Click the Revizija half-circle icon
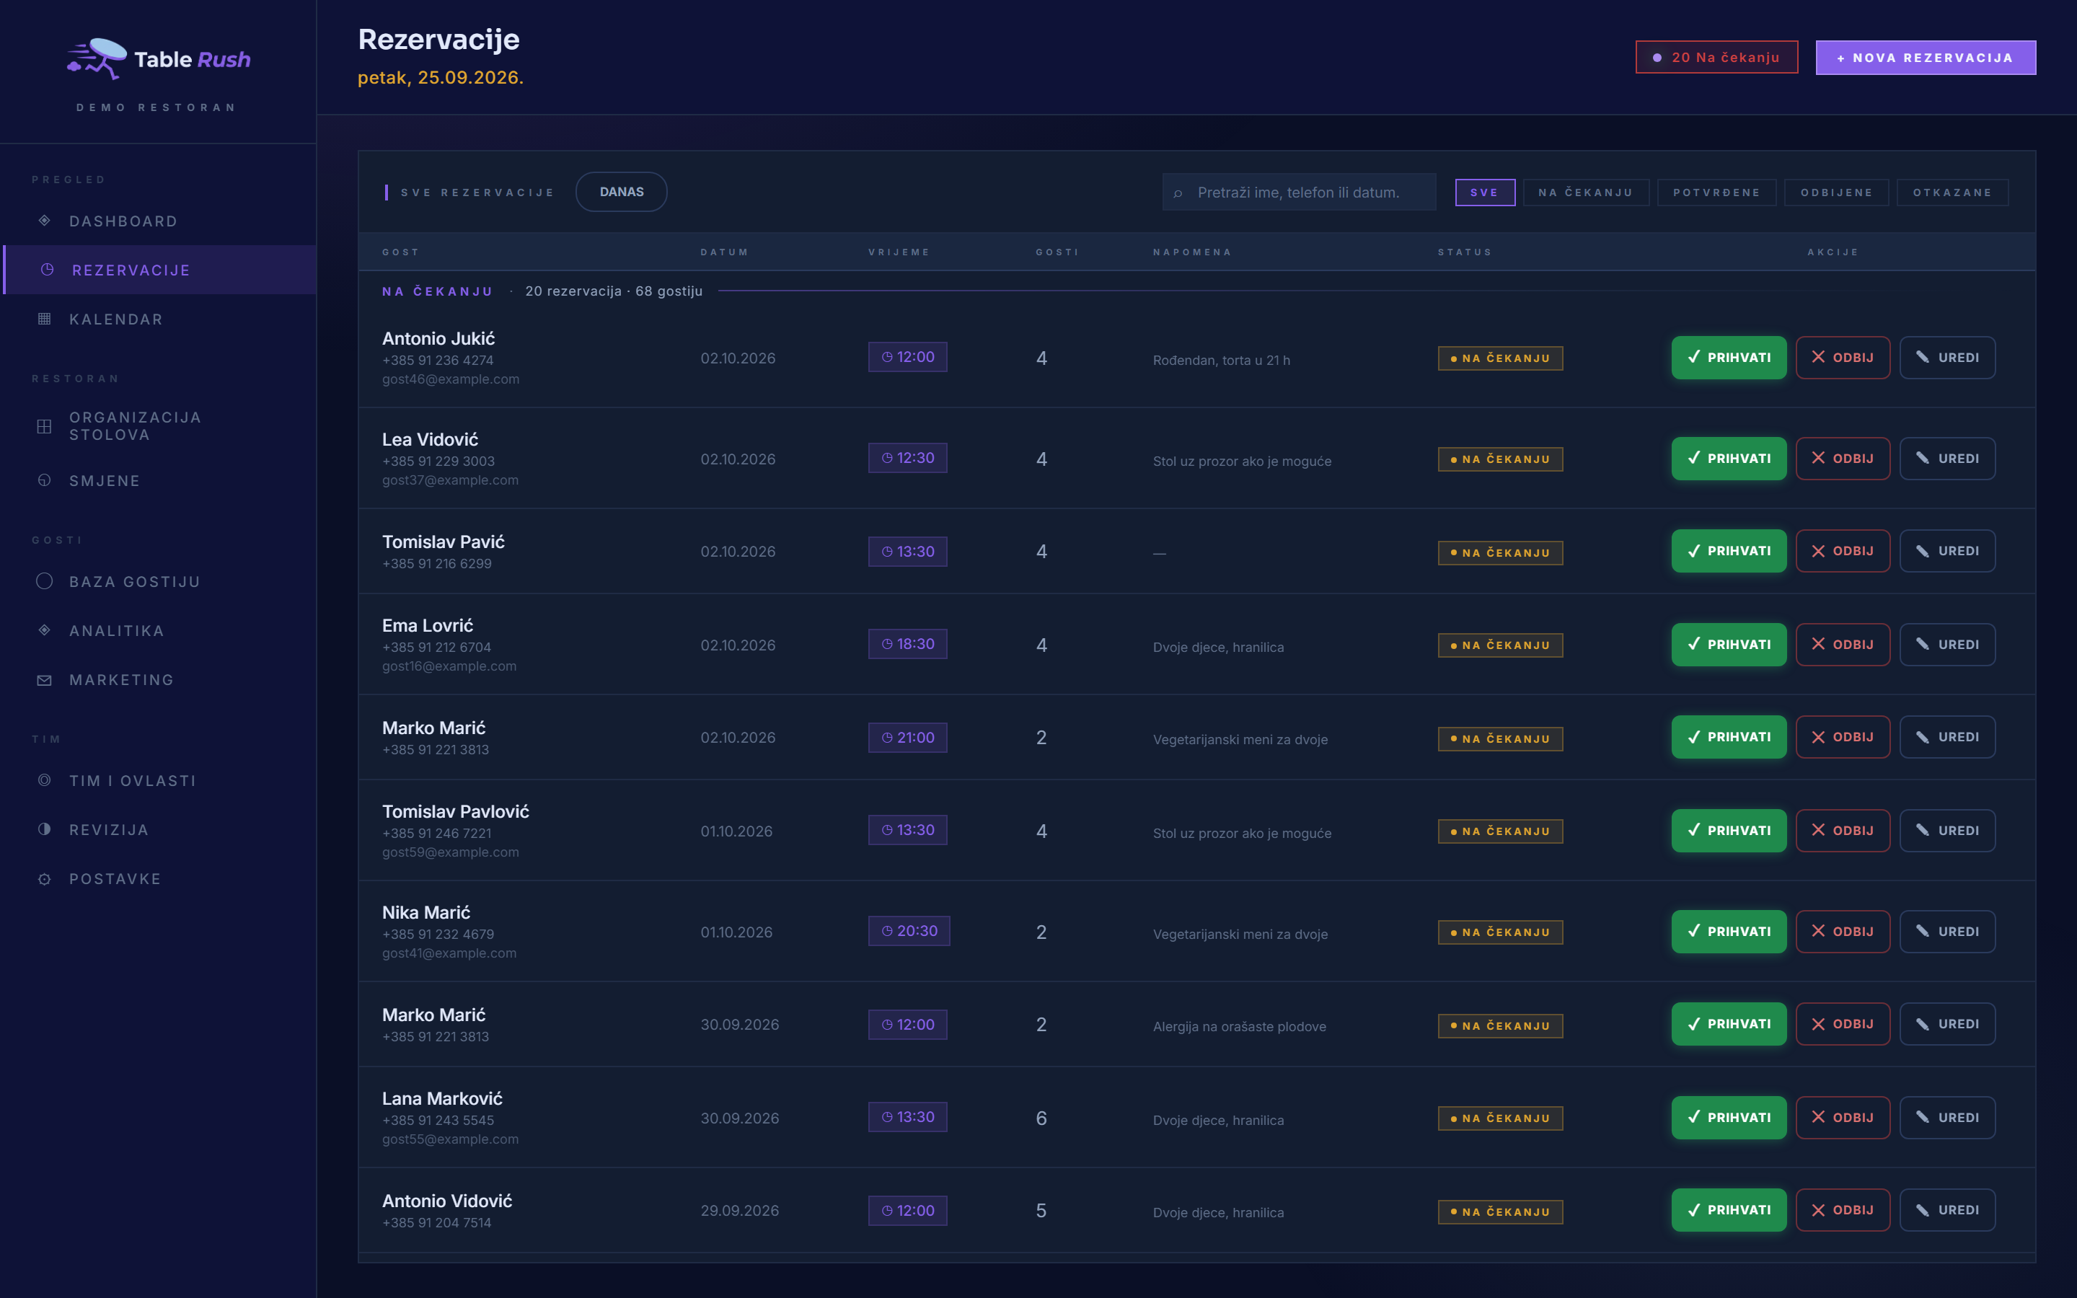This screenshot has height=1298, width=2077. [x=45, y=829]
